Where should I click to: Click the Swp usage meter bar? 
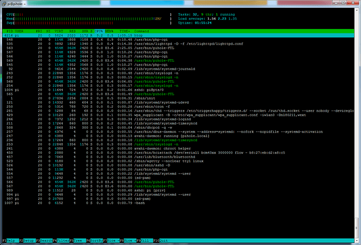89,23
